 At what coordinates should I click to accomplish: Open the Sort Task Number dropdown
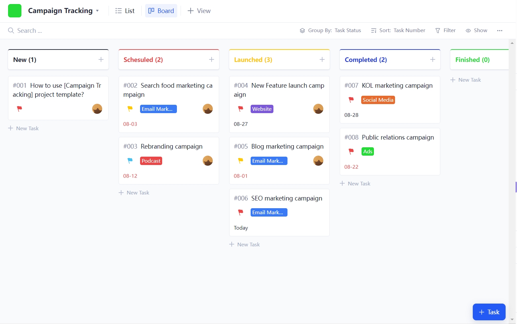coord(409,30)
